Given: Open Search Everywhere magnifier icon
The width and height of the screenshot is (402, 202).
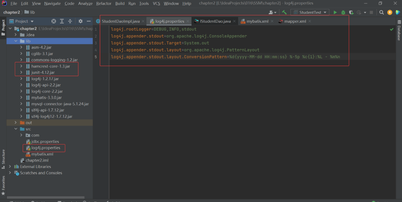Looking at the screenshot, I should (x=381, y=12).
